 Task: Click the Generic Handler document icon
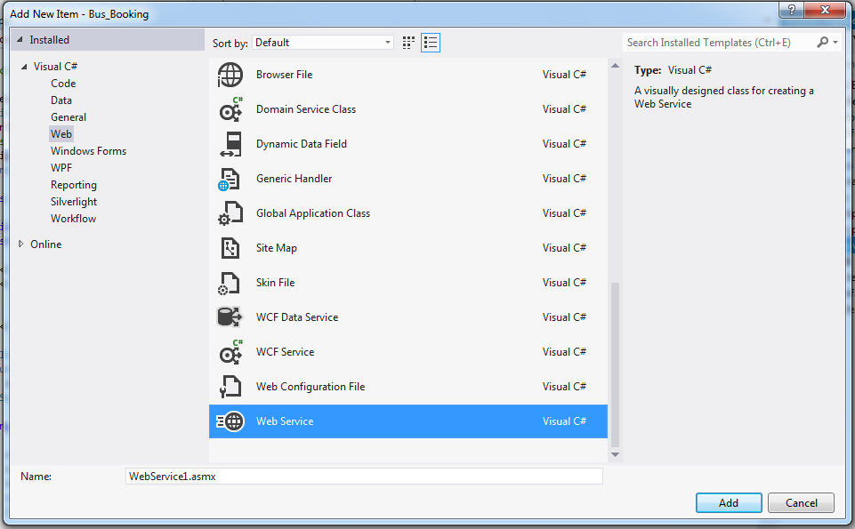pos(230,179)
